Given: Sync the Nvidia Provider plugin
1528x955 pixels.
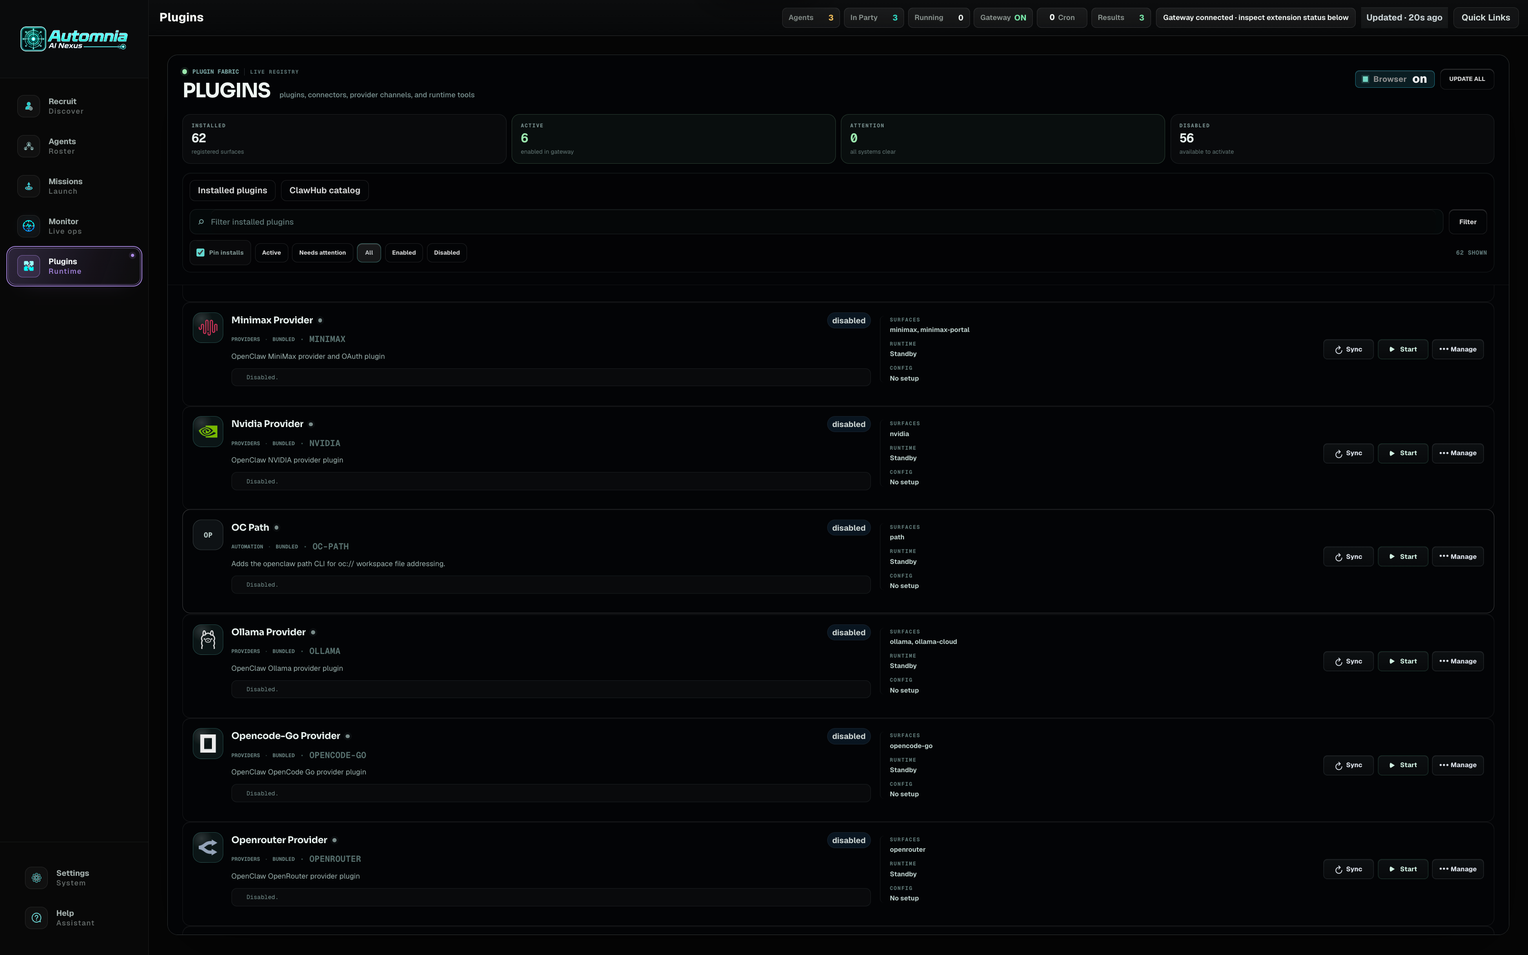Looking at the screenshot, I should tap(1348, 453).
